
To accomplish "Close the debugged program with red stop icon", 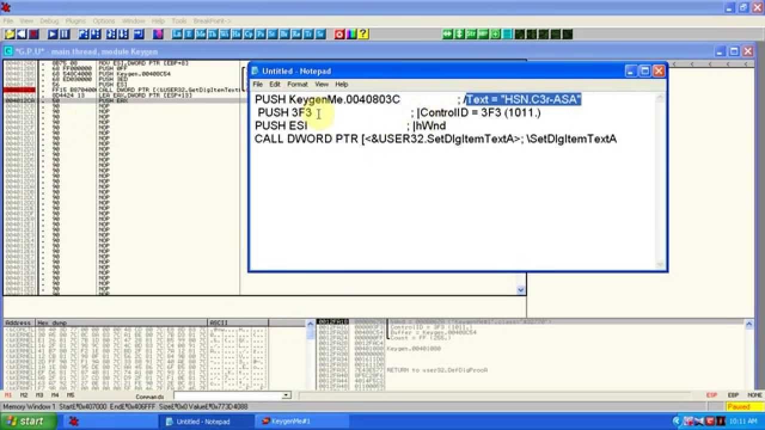I will (33, 34).
